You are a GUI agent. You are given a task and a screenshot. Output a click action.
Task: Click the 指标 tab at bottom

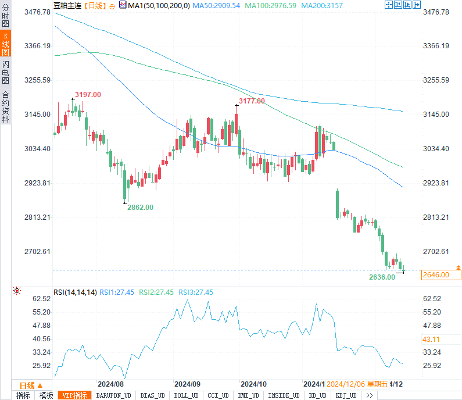(23, 395)
